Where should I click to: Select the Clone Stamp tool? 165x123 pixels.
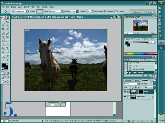coord(3,37)
